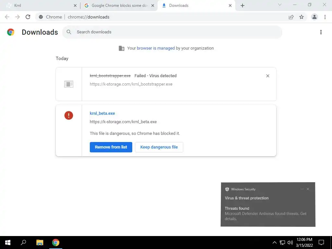Open the Windows Start menu

tap(8, 243)
